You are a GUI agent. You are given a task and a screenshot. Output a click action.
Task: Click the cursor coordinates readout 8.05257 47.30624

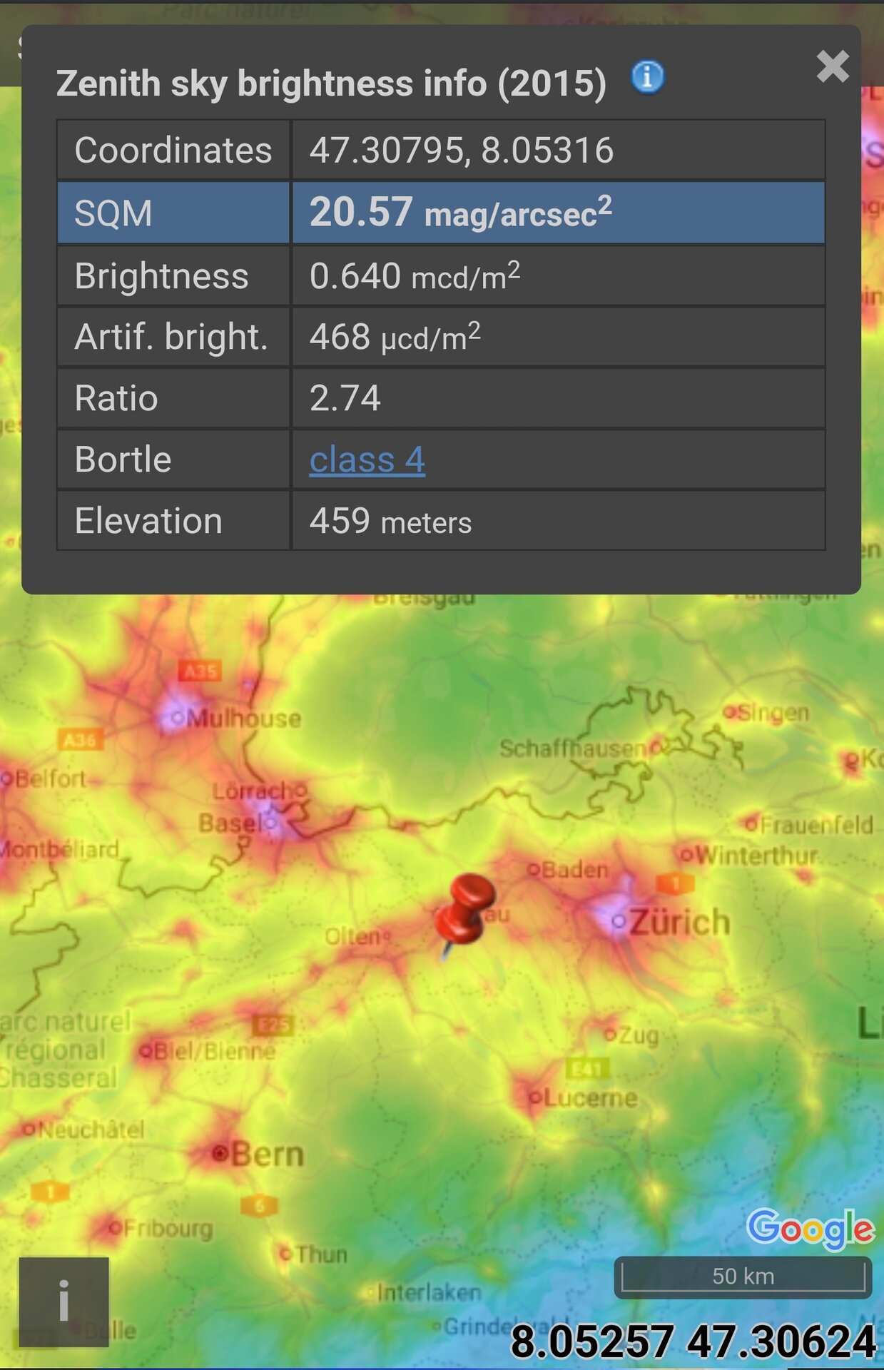tap(694, 1341)
